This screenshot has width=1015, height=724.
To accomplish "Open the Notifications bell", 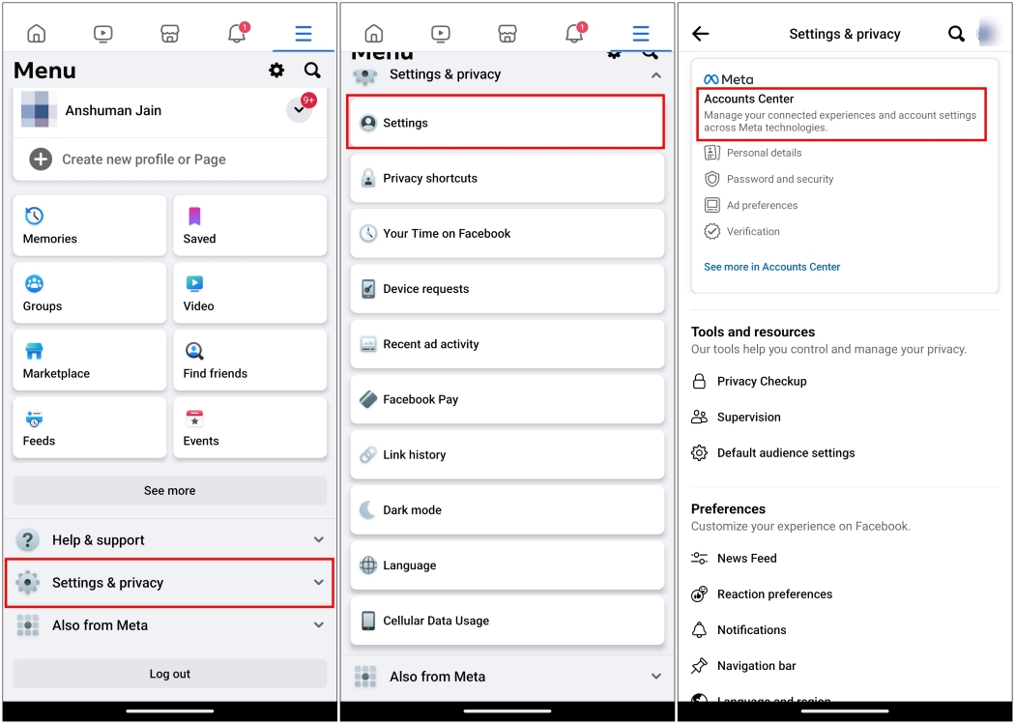I will (x=235, y=32).
